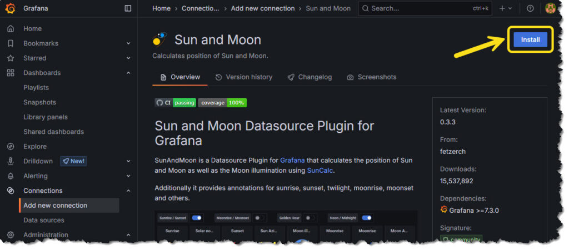Viewport: 569px width, 250px height.
Task: Open Snapshots in the sidebar
Action: 39,102
